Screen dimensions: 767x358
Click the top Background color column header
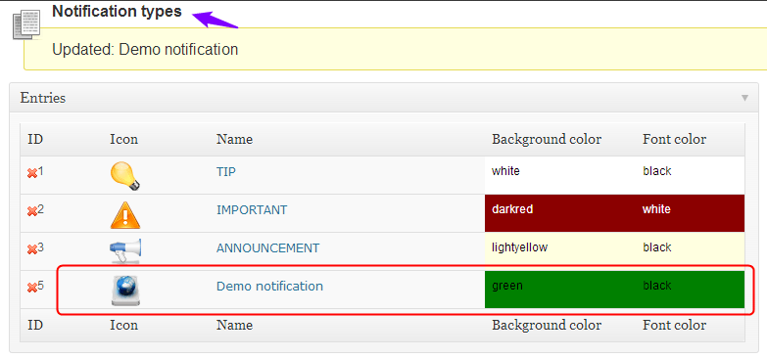pos(547,139)
